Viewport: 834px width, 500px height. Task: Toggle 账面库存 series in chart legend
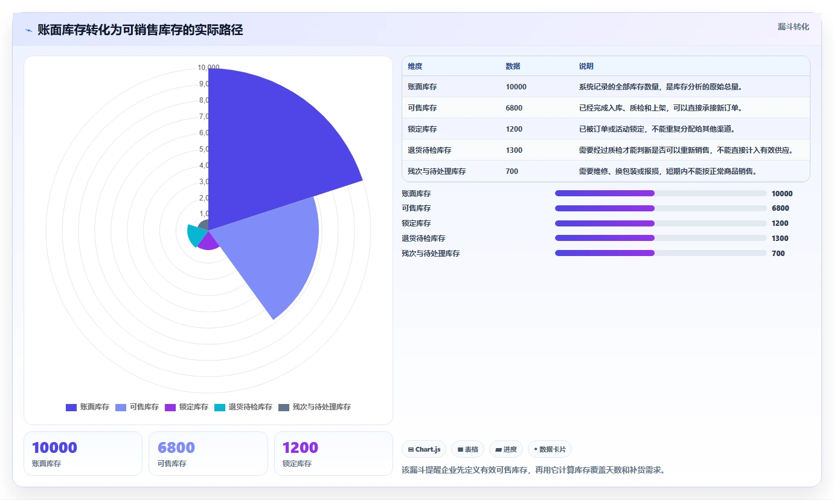(x=88, y=407)
